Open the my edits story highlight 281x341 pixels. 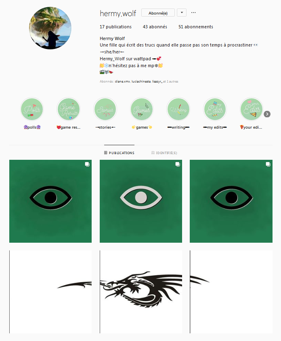point(215,109)
